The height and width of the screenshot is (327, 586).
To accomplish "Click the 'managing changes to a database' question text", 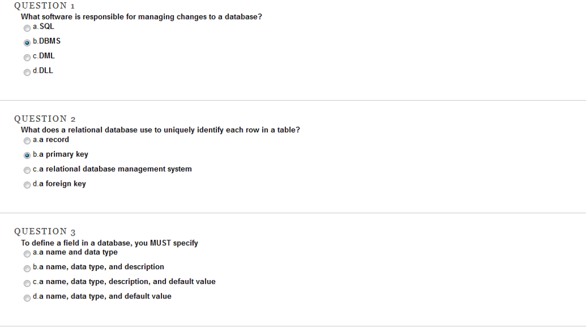I will (x=141, y=17).
